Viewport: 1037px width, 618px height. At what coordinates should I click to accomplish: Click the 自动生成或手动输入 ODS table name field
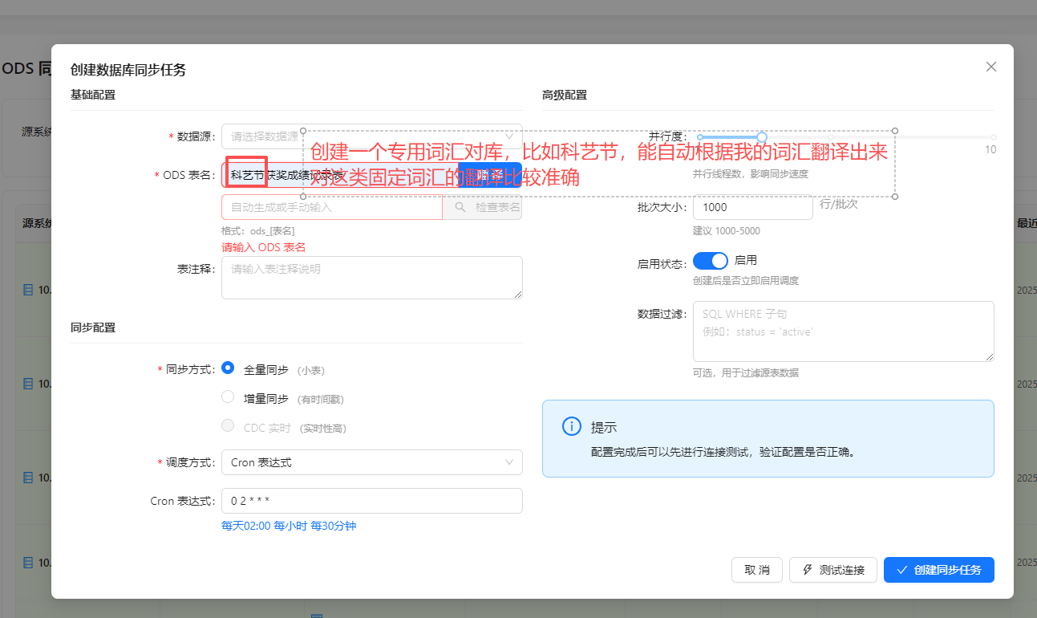(331, 207)
